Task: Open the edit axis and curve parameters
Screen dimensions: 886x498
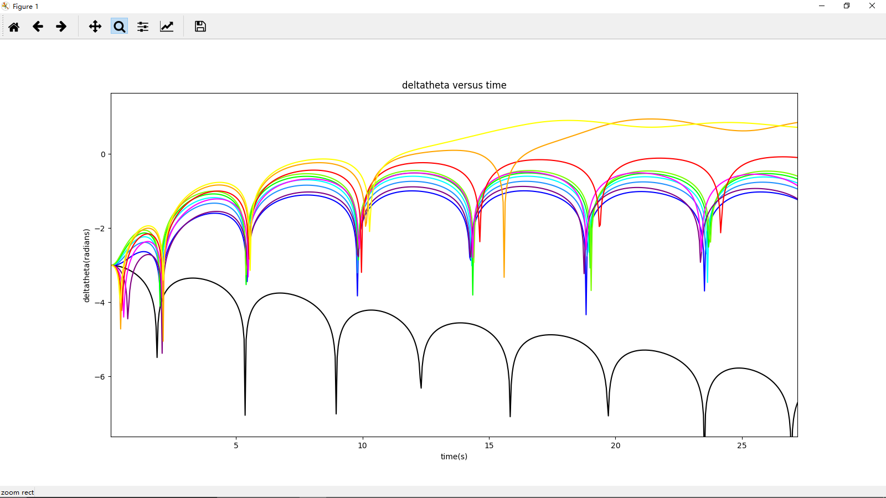Action: coord(167,27)
